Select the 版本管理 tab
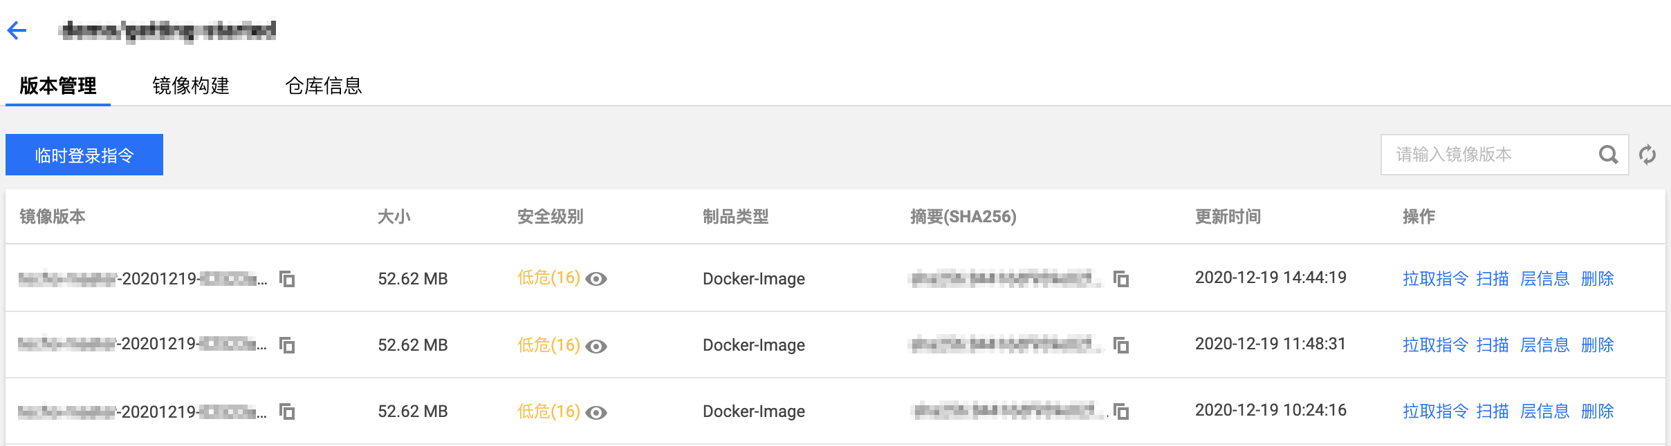 point(58,86)
